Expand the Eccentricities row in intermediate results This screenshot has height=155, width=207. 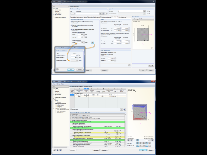(71, 114)
